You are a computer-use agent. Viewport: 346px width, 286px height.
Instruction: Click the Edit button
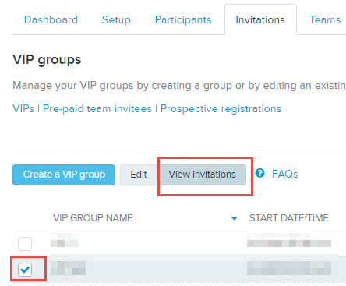pos(139,175)
